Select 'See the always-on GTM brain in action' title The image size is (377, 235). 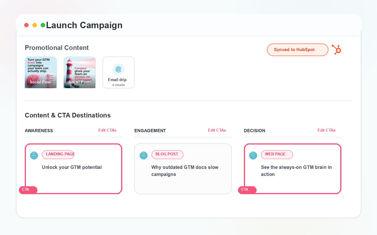(x=296, y=171)
